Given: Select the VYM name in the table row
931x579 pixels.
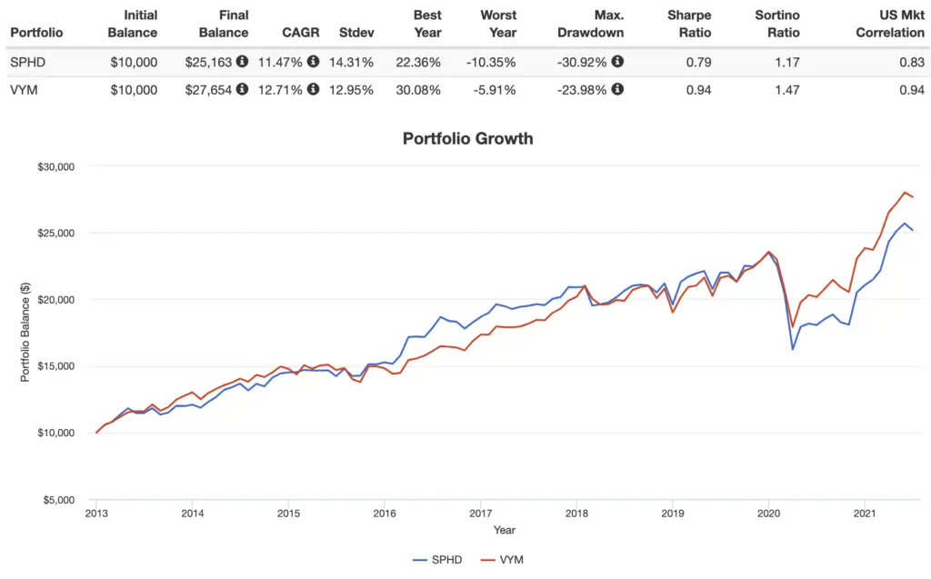Looking at the screenshot, I should tap(25, 90).
